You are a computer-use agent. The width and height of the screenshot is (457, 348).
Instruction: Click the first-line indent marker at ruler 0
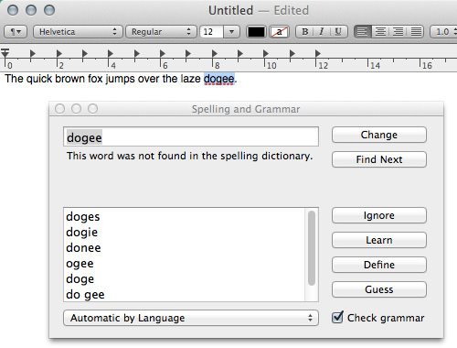[x=5, y=53]
